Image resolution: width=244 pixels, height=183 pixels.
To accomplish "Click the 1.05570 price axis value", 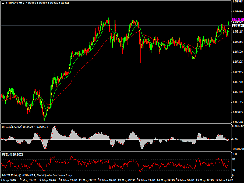I will [x=238, y=122].
